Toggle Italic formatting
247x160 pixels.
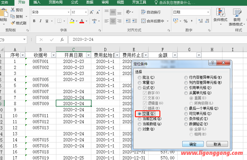point(40,21)
